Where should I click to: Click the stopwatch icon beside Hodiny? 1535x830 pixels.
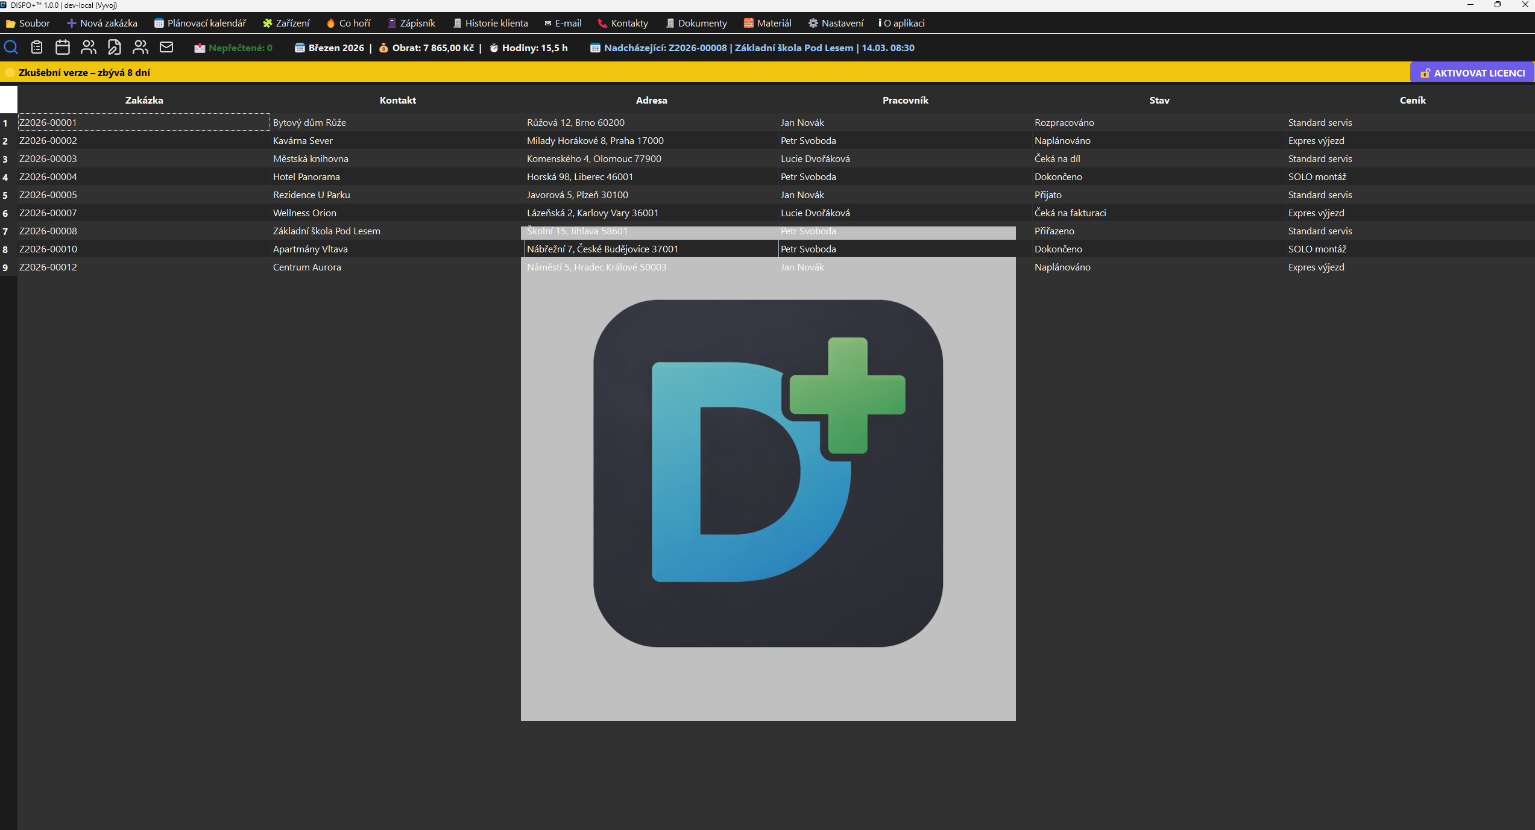pos(494,48)
